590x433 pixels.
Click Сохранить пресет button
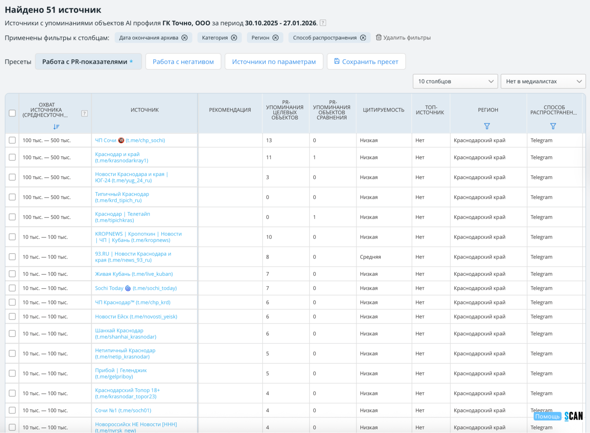tap(366, 62)
